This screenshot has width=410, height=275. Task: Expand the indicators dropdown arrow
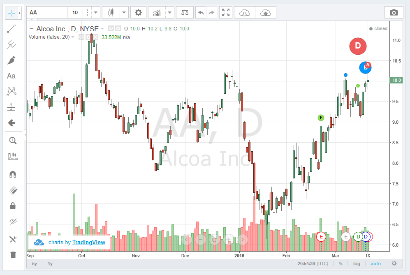tap(170, 13)
